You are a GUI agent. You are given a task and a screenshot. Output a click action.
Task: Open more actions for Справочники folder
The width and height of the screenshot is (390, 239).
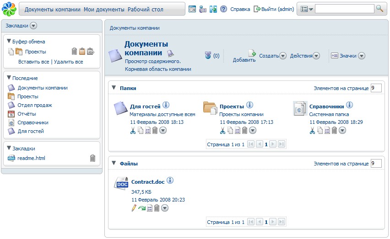[x=342, y=130]
